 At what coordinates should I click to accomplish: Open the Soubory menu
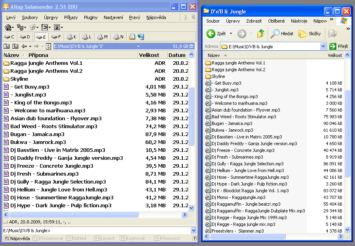pos(30,17)
